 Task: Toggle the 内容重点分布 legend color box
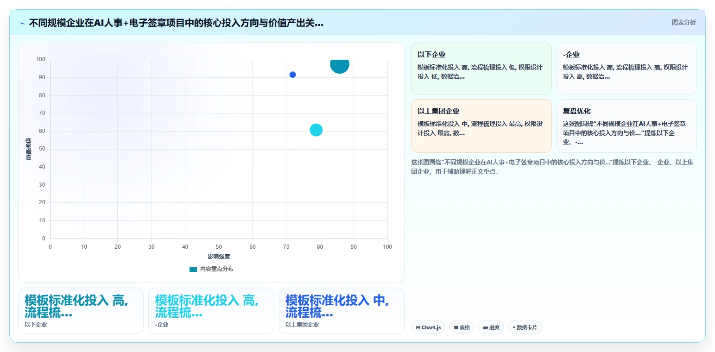[193, 269]
